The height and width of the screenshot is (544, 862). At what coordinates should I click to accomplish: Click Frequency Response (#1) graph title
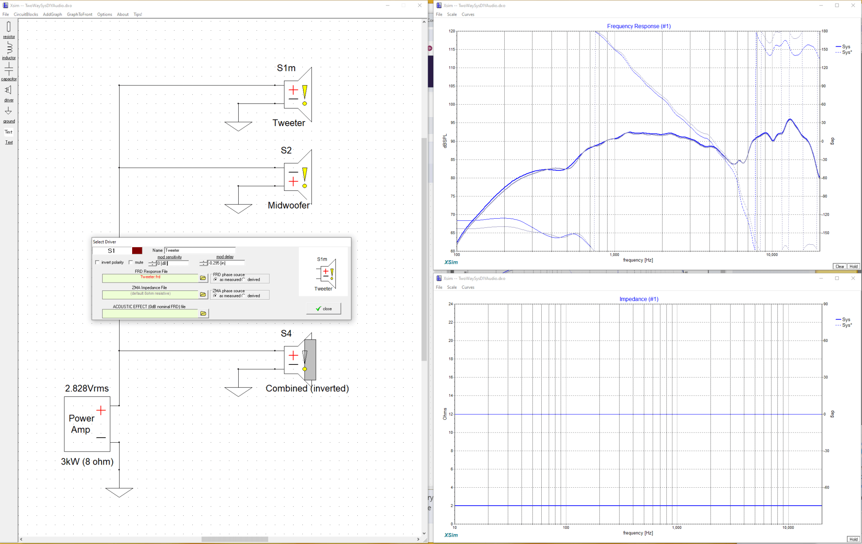click(639, 26)
